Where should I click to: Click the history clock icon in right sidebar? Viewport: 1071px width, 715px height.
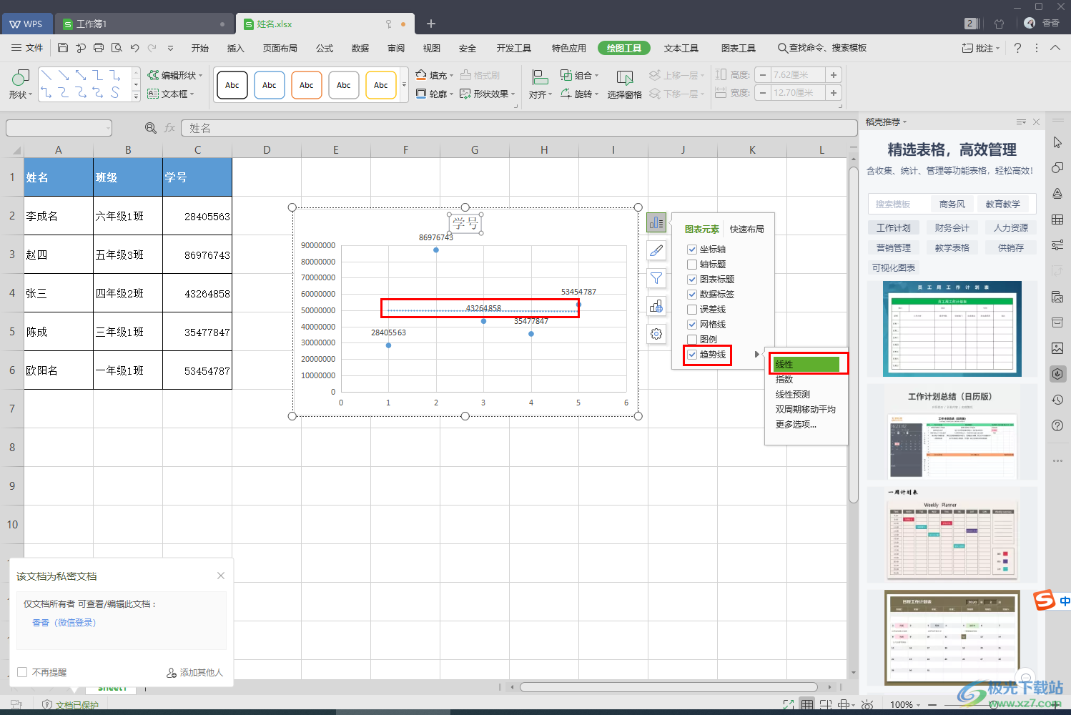point(1057,400)
